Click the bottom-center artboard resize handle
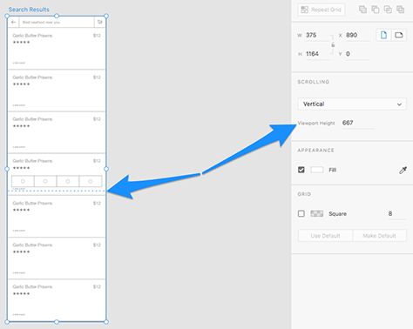 tap(57, 322)
